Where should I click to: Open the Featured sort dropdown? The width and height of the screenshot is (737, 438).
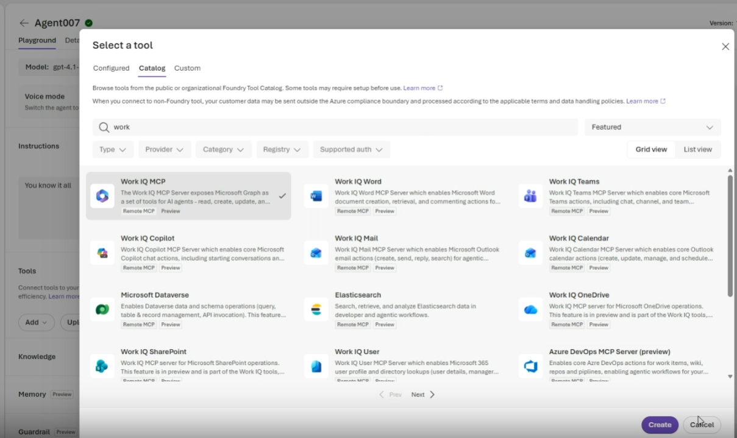[653, 127]
